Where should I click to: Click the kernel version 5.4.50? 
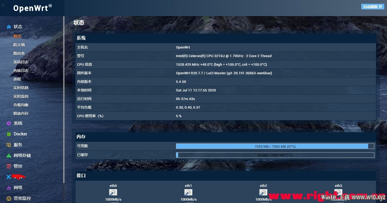(x=181, y=82)
